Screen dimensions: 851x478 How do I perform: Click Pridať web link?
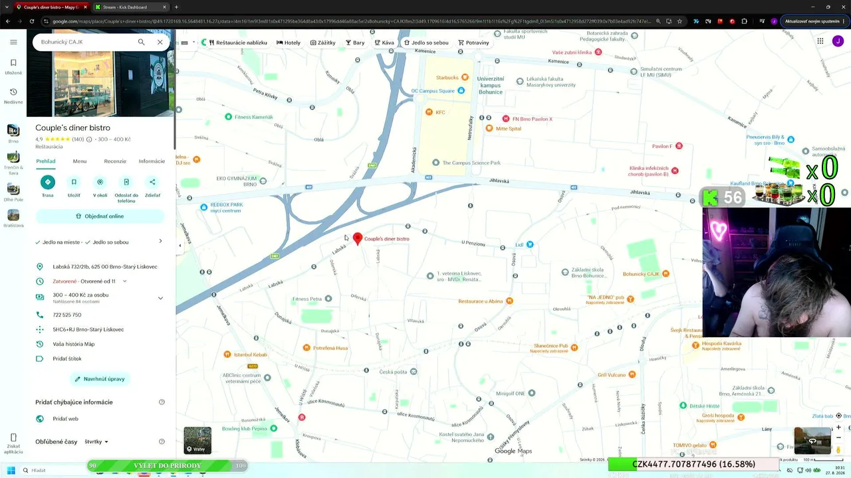(65, 419)
